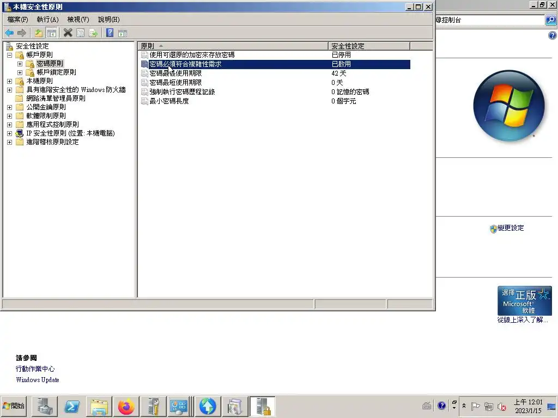Screen dimensions: 558x418
Task: Click the Back arrow toolbar icon
Action: pyautogui.click(x=9, y=33)
